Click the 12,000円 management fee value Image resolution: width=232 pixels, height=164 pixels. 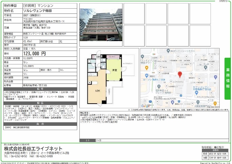[x=28, y=58]
